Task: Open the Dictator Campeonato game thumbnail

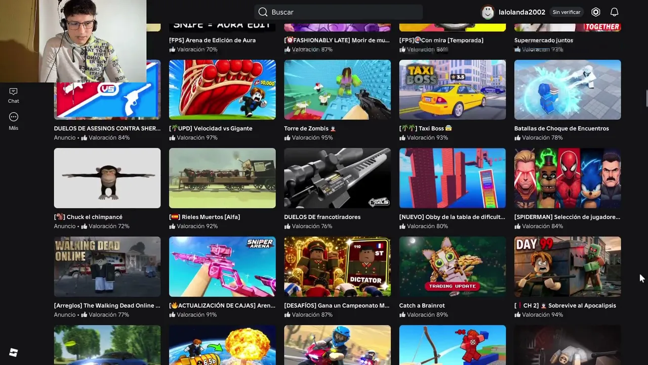Action: pyautogui.click(x=337, y=267)
